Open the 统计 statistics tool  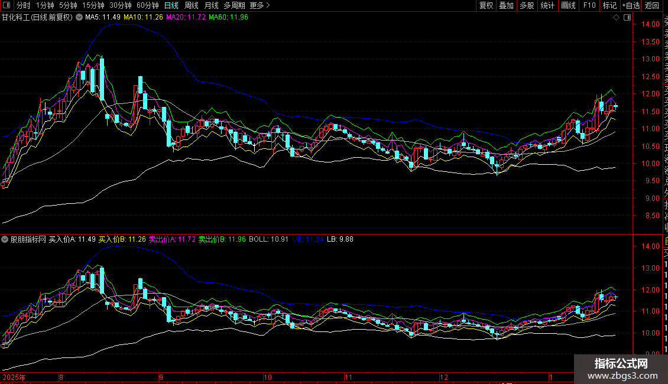(547, 5)
